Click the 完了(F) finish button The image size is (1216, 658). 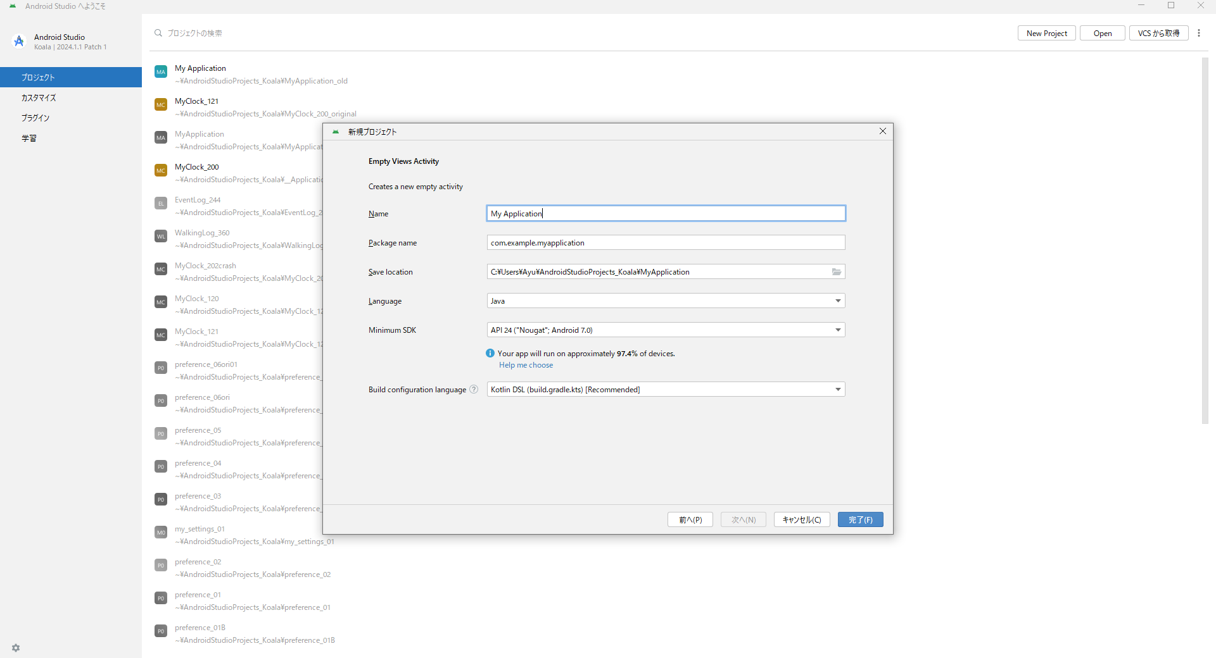tap(860, 520)
